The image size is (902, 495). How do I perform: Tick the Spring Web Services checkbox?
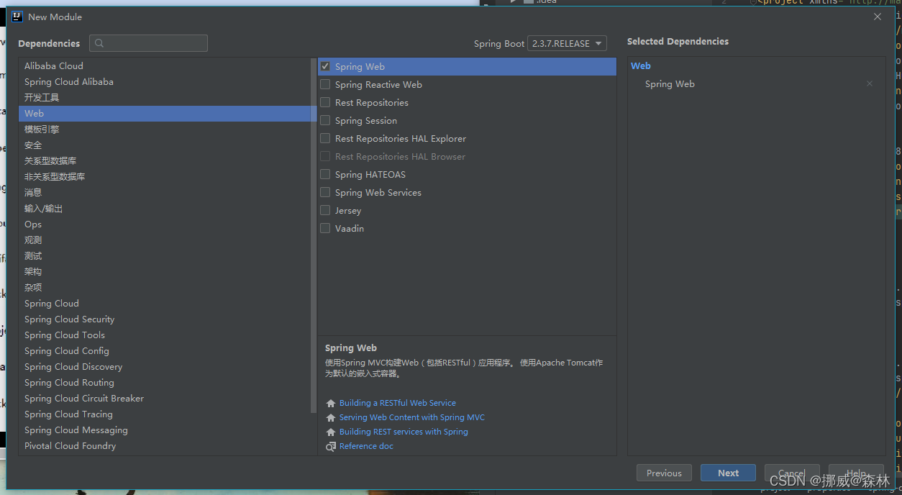point(325,192)
